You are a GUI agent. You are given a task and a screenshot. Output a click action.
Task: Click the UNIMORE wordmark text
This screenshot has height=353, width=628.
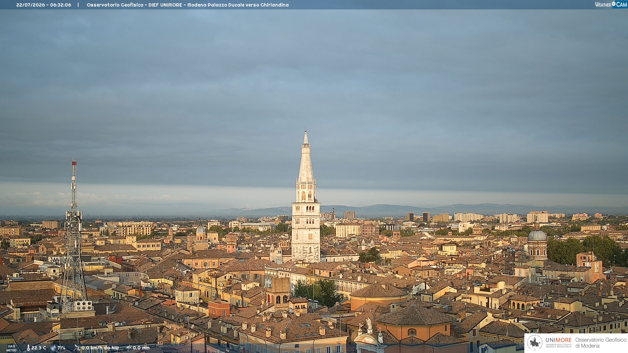[x=559, y=340]
